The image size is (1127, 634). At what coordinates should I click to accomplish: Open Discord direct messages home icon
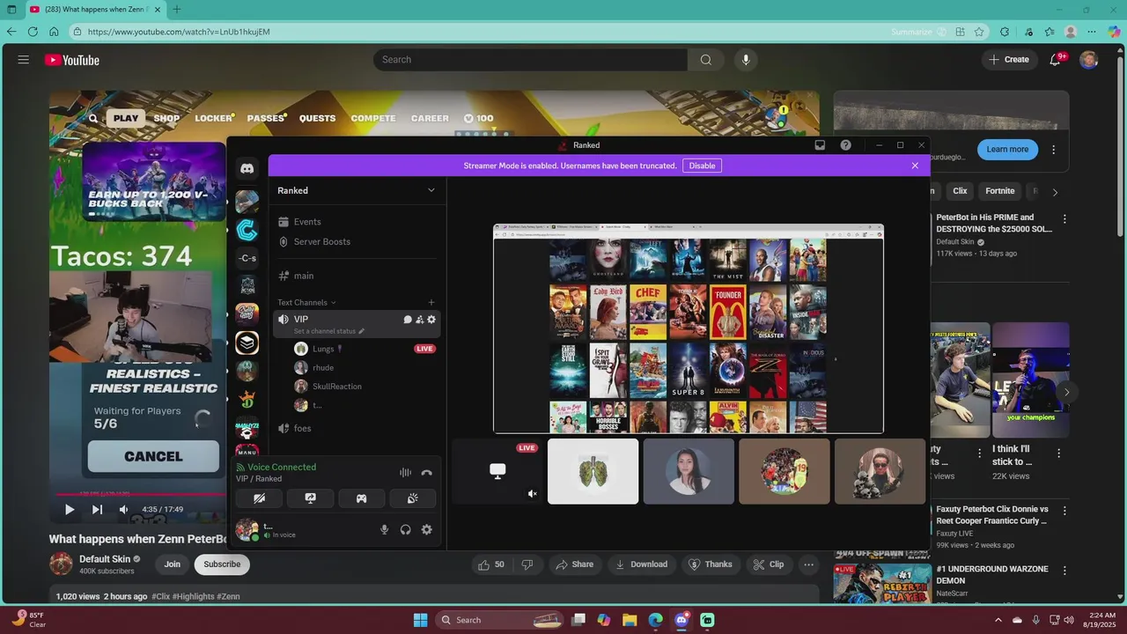coord(247,168)
